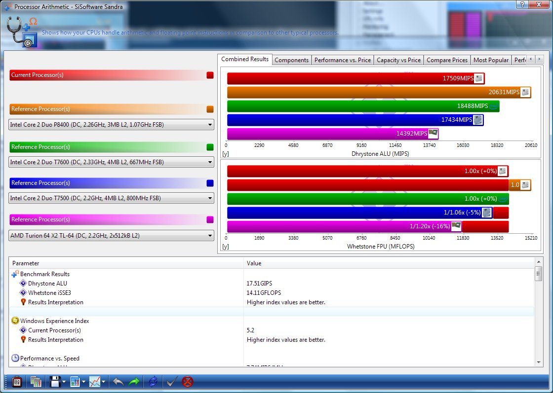This screenshot has width=553, height=393.
Task: Click the 14.11GFLOPS value
Action: [x=264, y=292]
